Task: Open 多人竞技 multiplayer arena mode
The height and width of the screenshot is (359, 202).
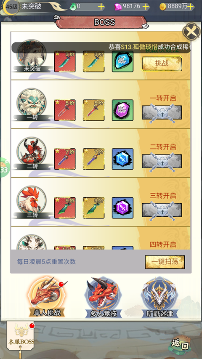Action: (104, 298)
